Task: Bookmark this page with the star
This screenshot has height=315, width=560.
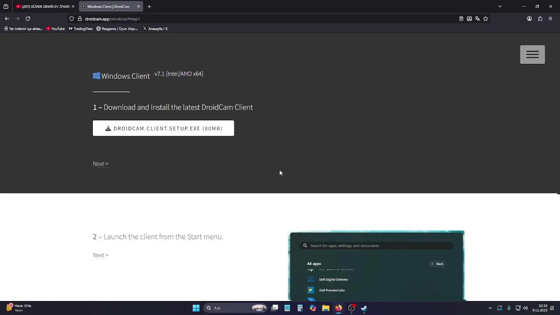Action: (x=486, y=19)
